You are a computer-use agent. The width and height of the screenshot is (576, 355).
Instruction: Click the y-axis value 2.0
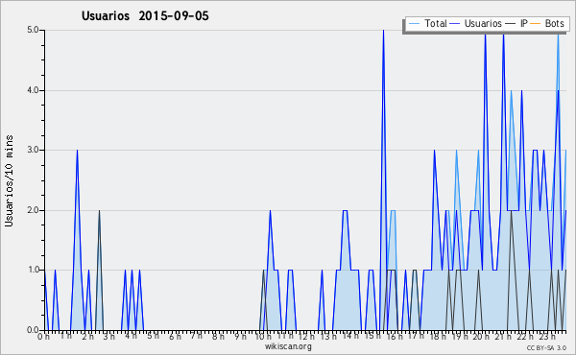pyautogui.click(x=33, y=210)
